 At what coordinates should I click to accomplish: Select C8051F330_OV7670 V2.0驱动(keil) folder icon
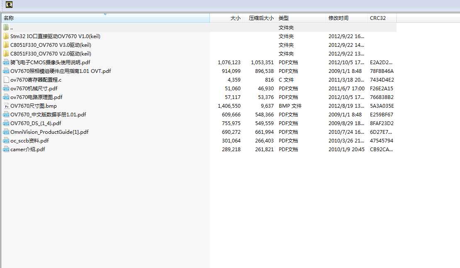point(6,53)
